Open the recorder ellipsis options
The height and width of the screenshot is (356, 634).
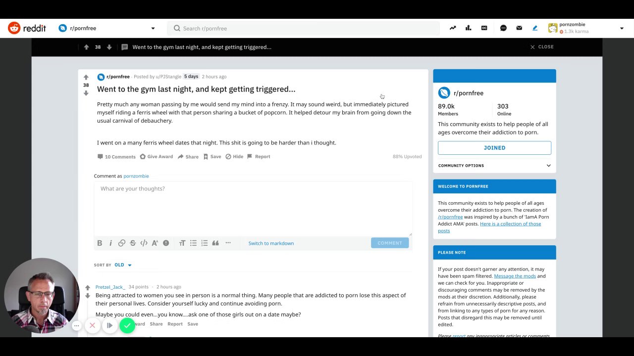tap(77, 325)
